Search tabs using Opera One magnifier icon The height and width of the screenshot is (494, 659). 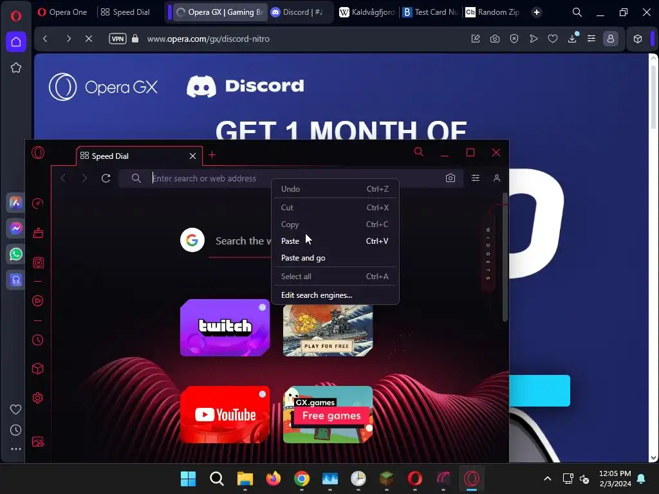577,13
